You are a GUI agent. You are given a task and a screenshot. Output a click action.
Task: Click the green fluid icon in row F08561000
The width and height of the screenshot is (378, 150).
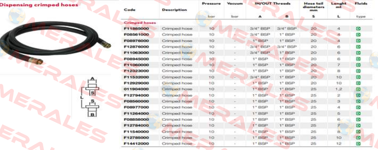point(358,34)
